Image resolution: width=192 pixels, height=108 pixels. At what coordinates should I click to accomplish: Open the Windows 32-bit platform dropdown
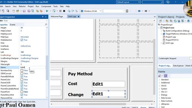click(100, 11)
